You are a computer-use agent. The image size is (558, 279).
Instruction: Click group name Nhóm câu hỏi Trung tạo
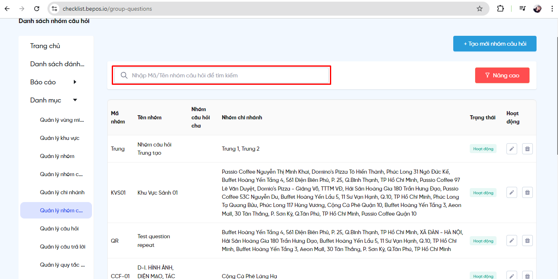coord(154,149)
